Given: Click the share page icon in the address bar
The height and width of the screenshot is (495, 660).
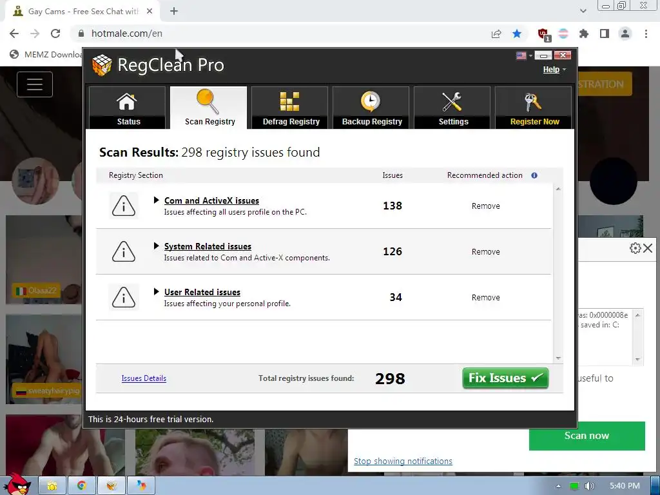Looking at the screenshot, I should click(x=496, y=34).
